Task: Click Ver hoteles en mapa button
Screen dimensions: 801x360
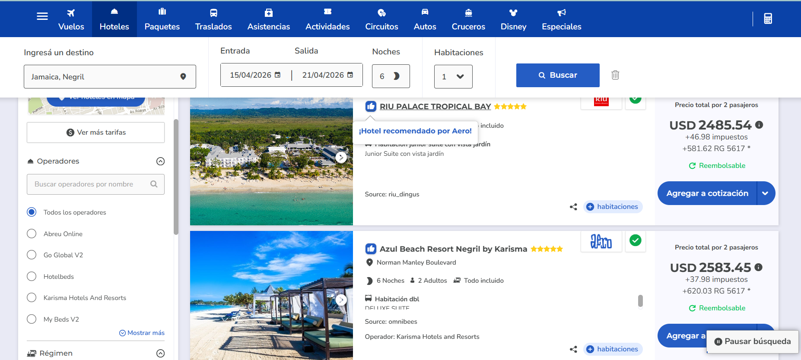Action: pyautogui.click(x=96, y=101)
